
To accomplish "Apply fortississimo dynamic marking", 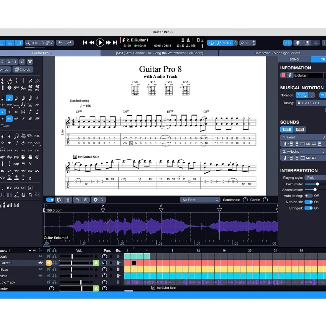I will click(x=37, y=119).
